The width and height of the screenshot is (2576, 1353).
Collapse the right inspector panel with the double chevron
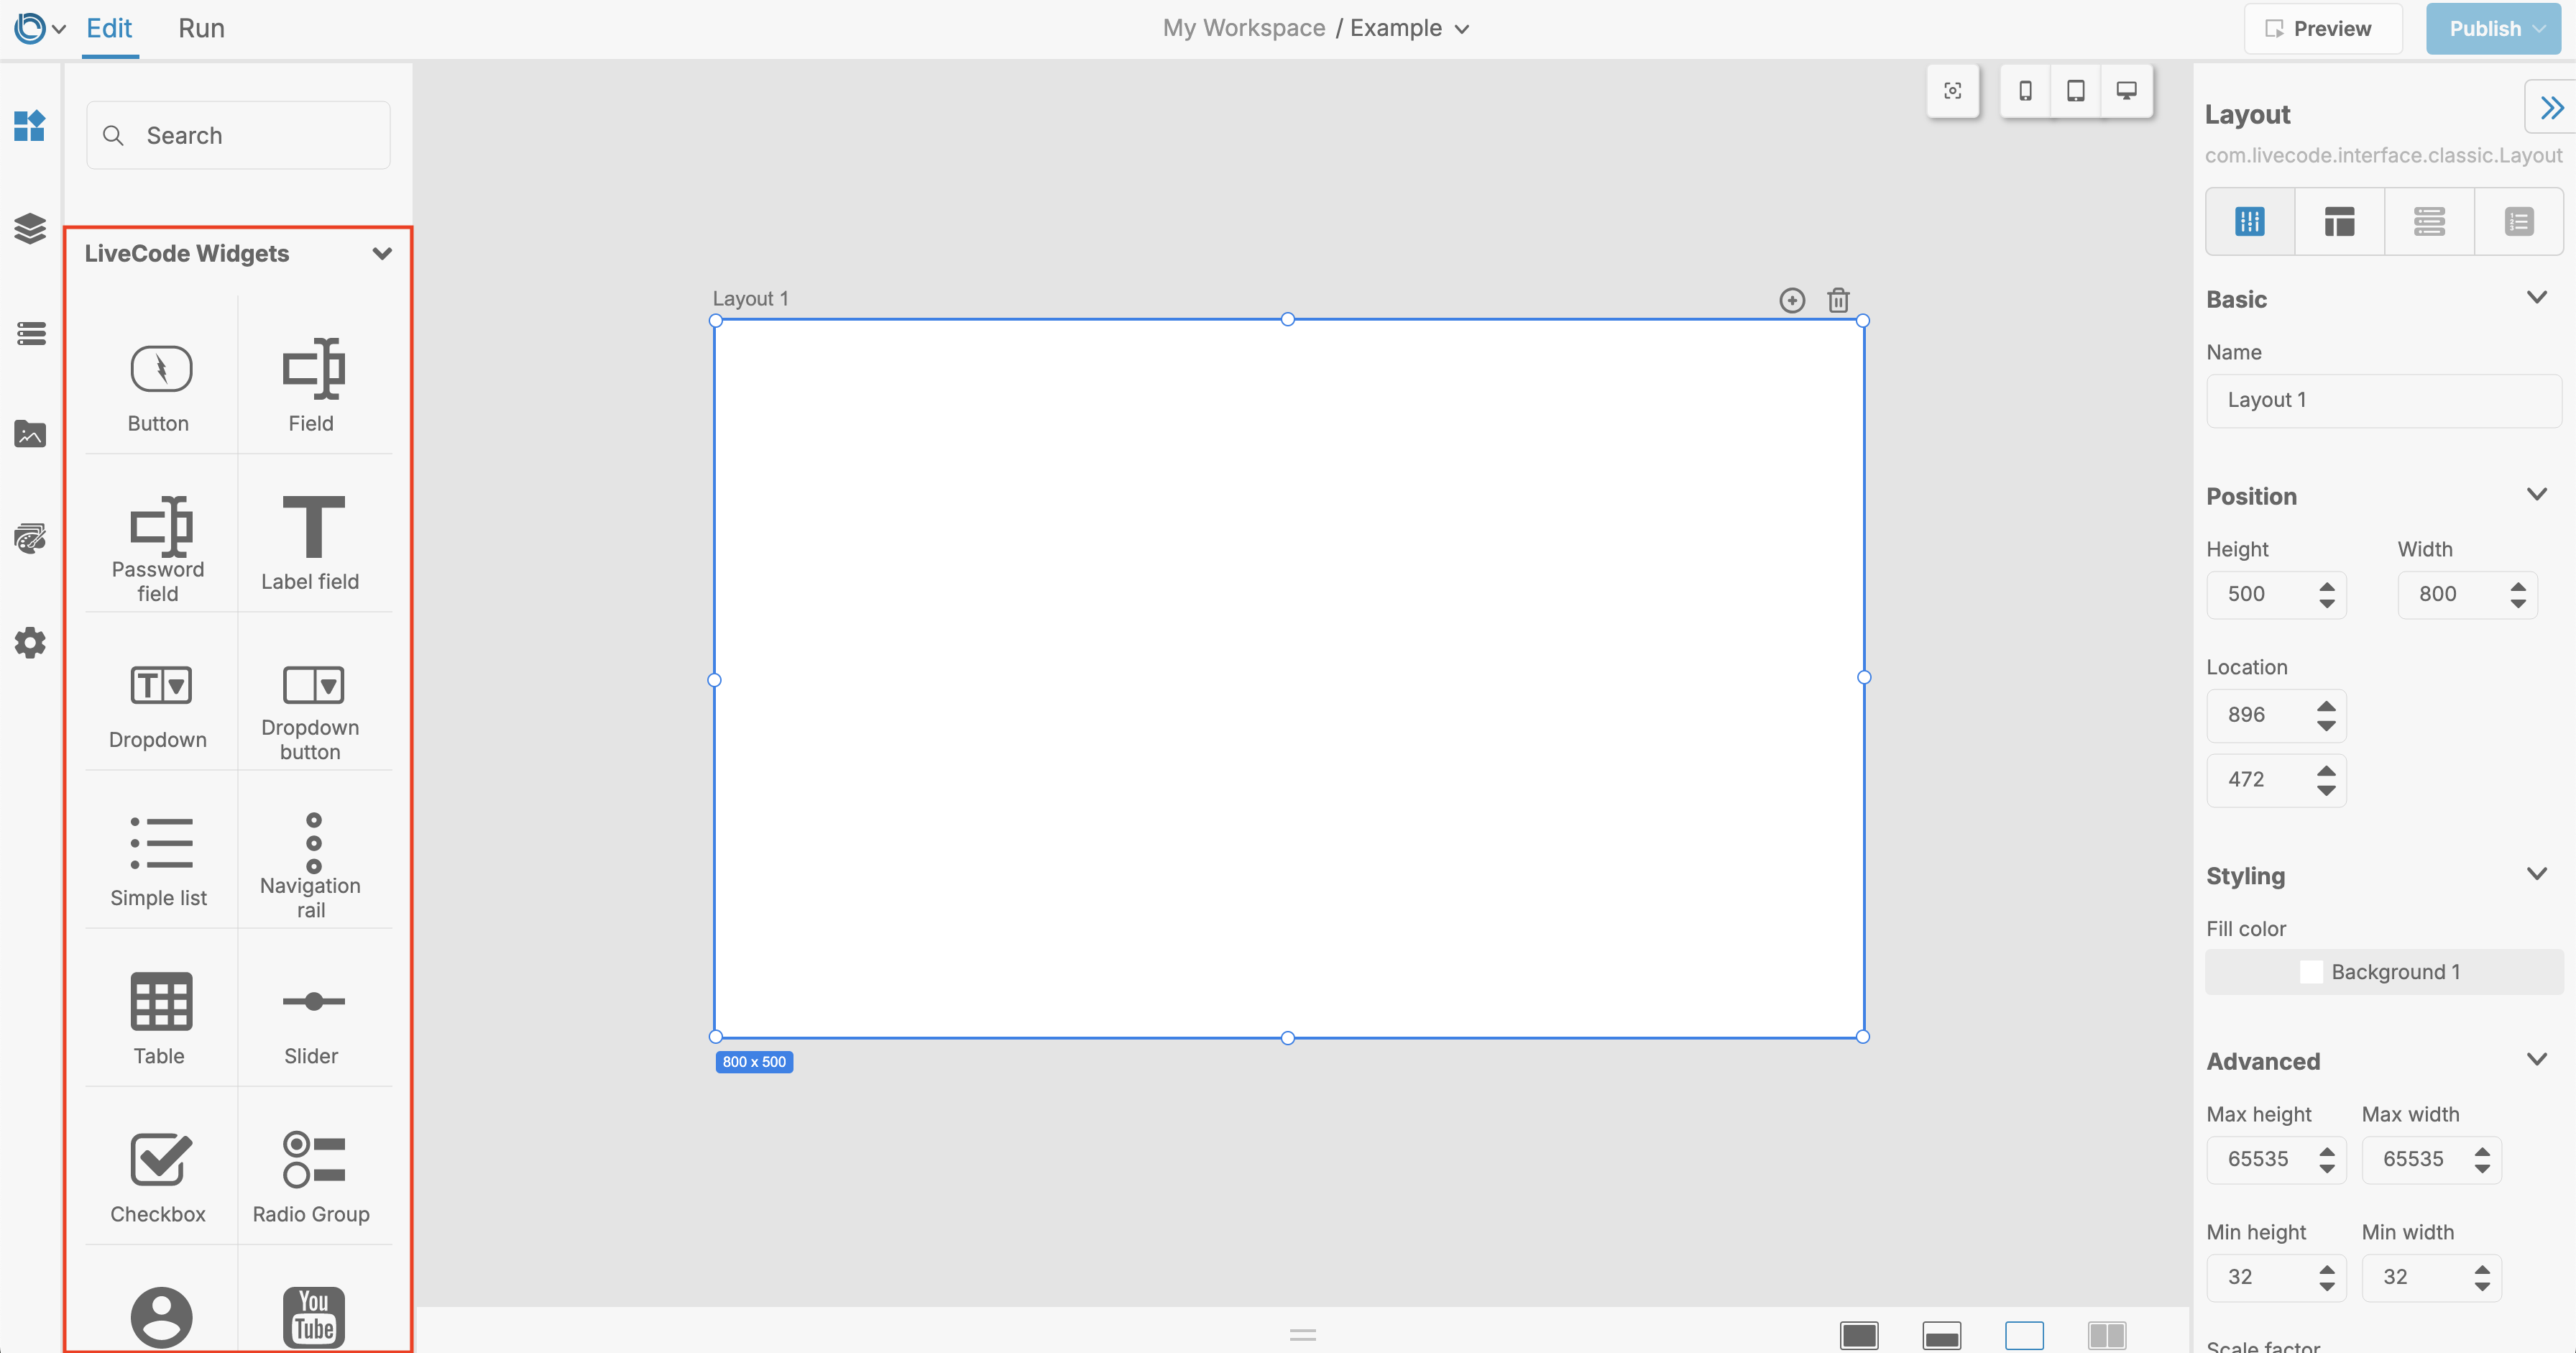[x=2551, y=108]
